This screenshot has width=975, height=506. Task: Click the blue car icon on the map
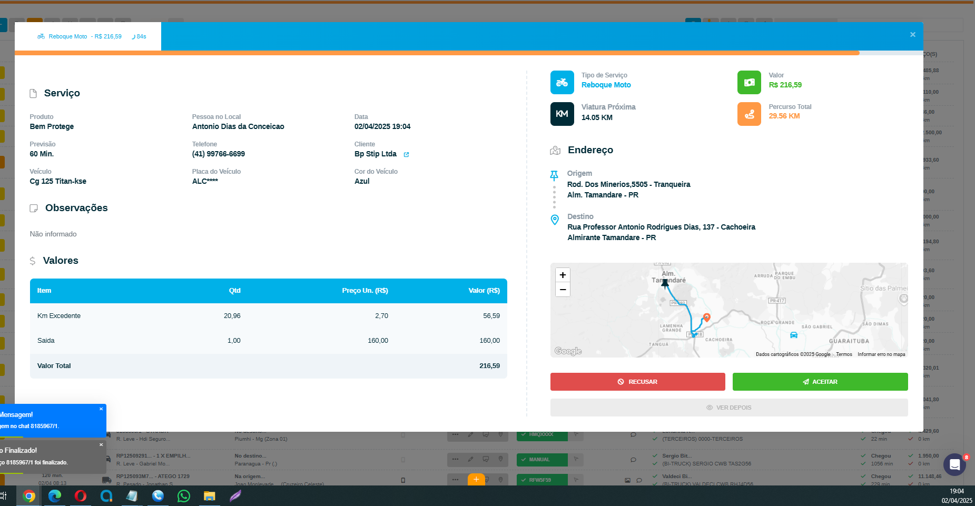[x=794, y=335]
